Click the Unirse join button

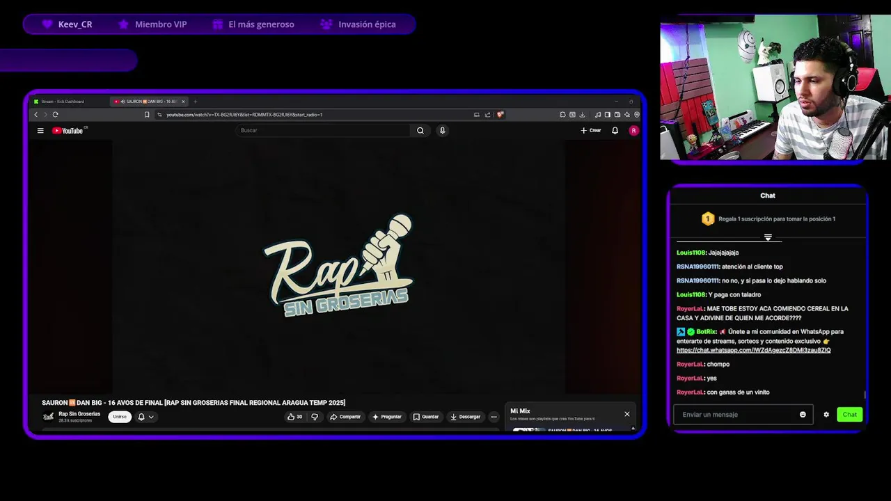(120, 417)
